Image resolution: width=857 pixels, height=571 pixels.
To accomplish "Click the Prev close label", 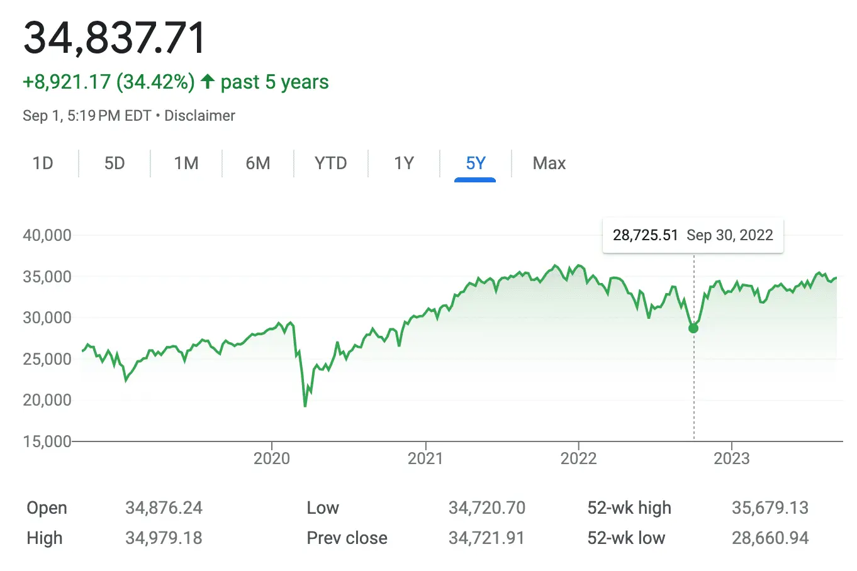I will [x=347, y=538].
